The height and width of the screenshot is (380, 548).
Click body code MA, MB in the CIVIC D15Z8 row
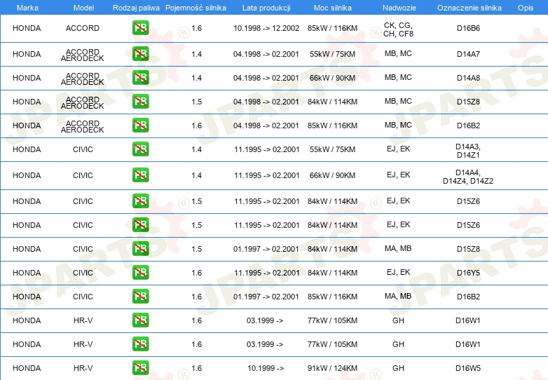(x=398, y=248)
